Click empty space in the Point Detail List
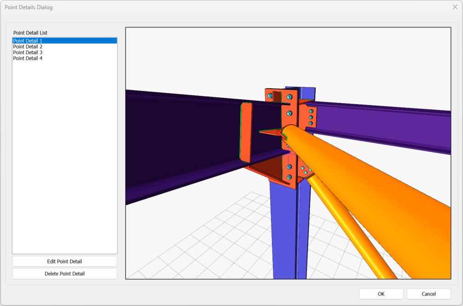Image resolution: width=463 pixels, height=306 pixels. [x=64, y=161]
